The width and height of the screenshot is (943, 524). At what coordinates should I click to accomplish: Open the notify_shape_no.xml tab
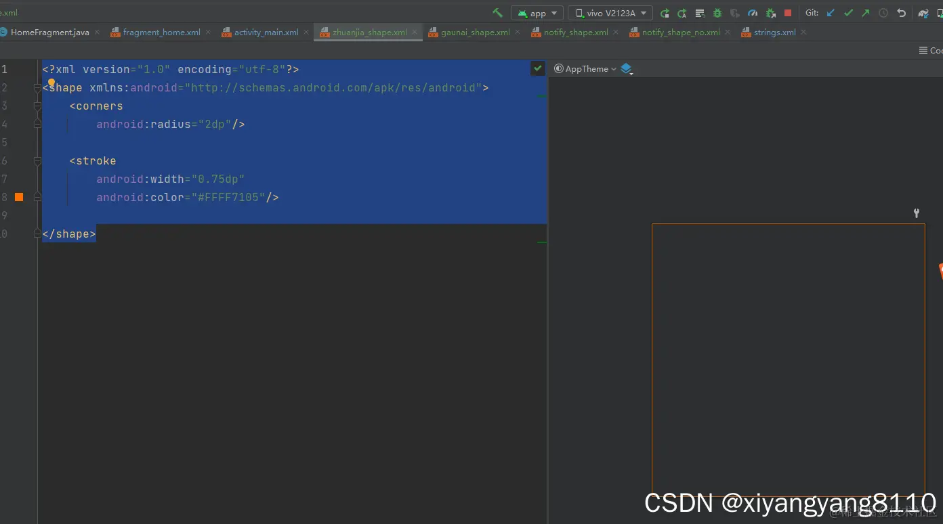tap(681, 32)
